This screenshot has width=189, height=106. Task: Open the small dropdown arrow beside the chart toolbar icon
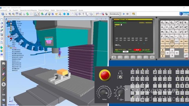38,14
